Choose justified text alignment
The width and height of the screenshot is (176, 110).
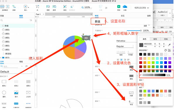click(128, 60)
